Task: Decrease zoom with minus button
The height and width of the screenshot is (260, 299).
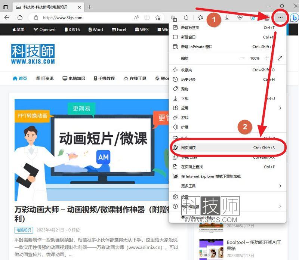Action: pos(242,58)
